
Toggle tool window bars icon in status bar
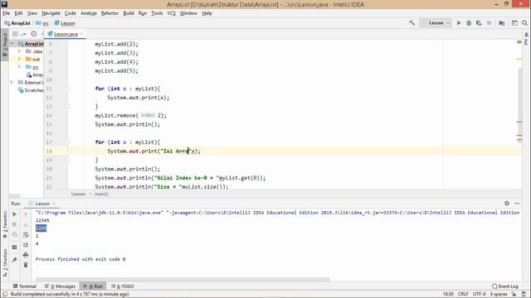click(x=5, y=294)
